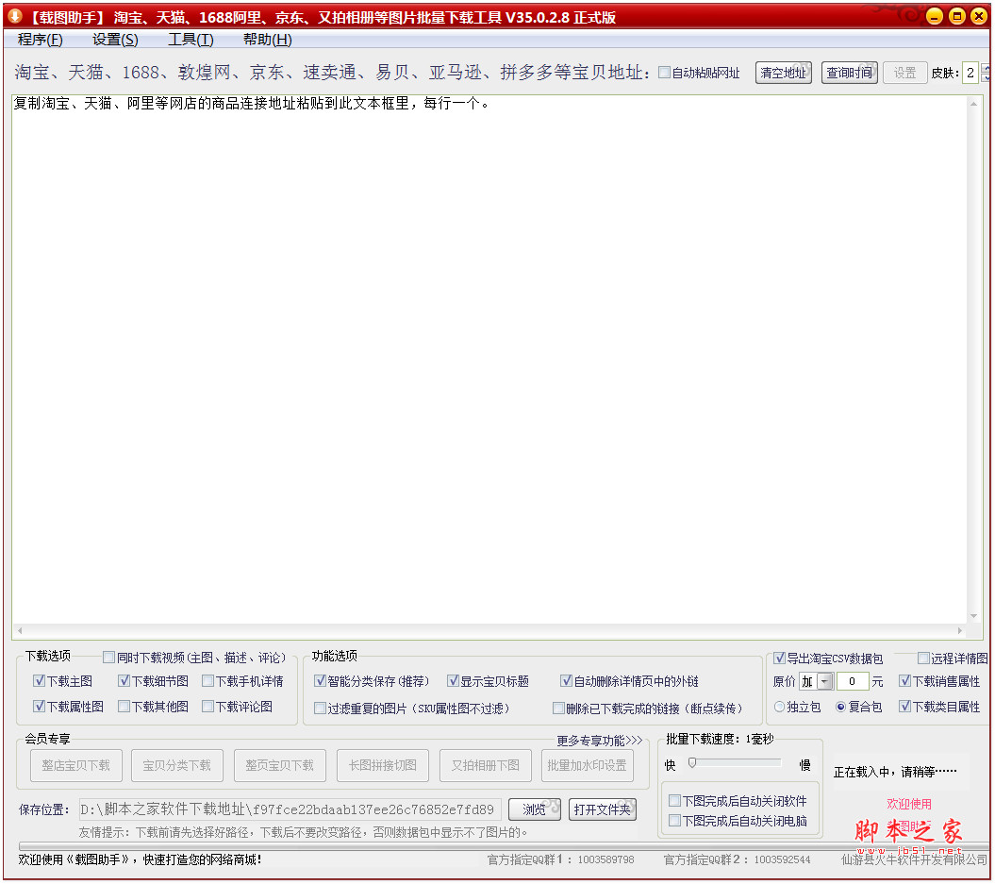
Task: Open the 程序(F) menu
Action: (39, 40)
